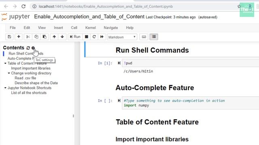Go to Jupyter Notebook Shortcuts in Contents
Screen dimensions: 259x145
(x=30, y=88)
